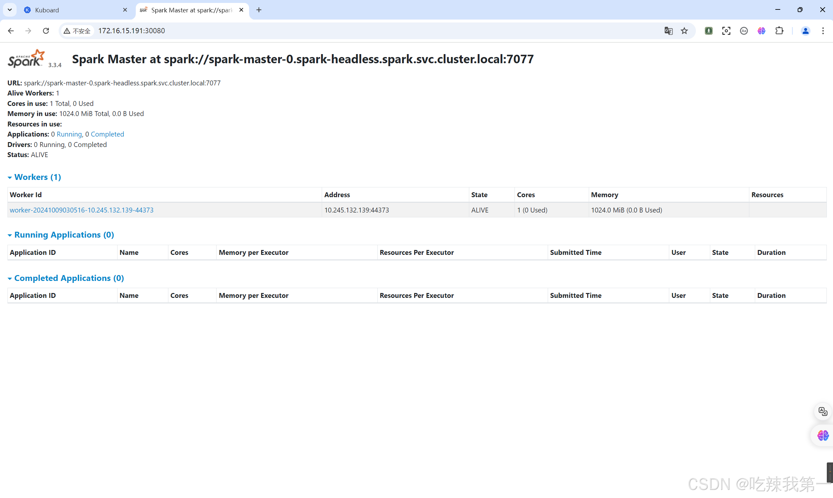Click the floating brain assistant icon
The width and height of the screenshot is (833, 498).
coord(823,435)
